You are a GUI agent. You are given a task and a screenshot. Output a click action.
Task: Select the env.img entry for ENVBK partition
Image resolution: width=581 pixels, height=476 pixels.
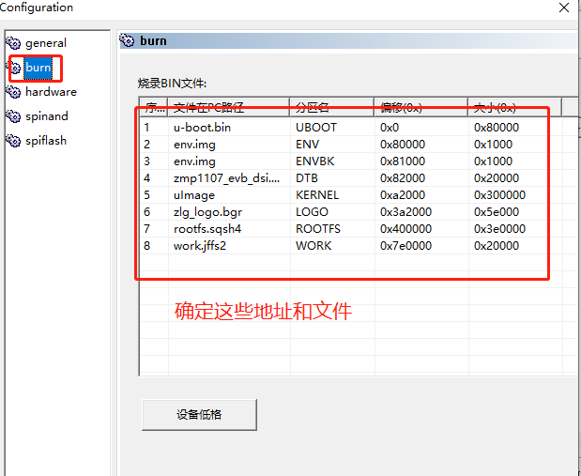194,161
